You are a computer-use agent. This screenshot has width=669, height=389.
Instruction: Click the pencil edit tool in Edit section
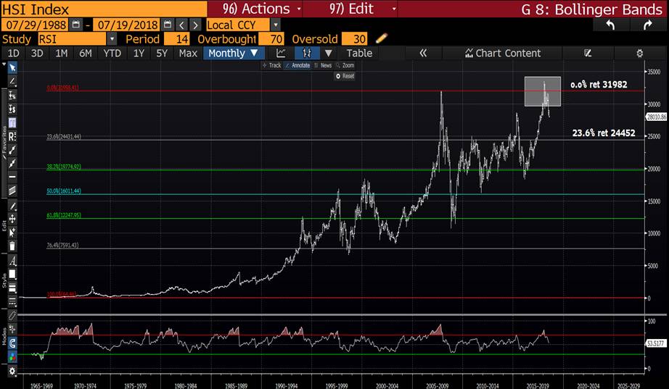[x=12, y=206]
